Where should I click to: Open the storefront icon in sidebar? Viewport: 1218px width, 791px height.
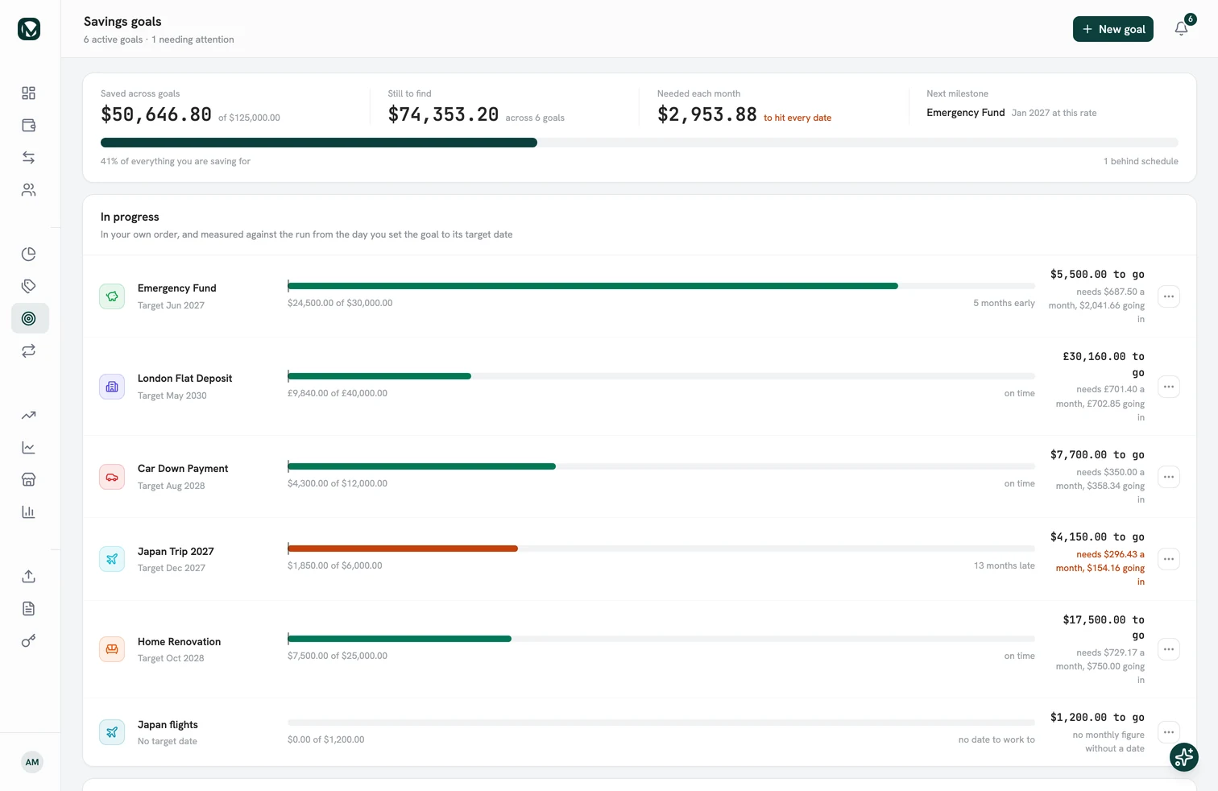pos(29,480)
